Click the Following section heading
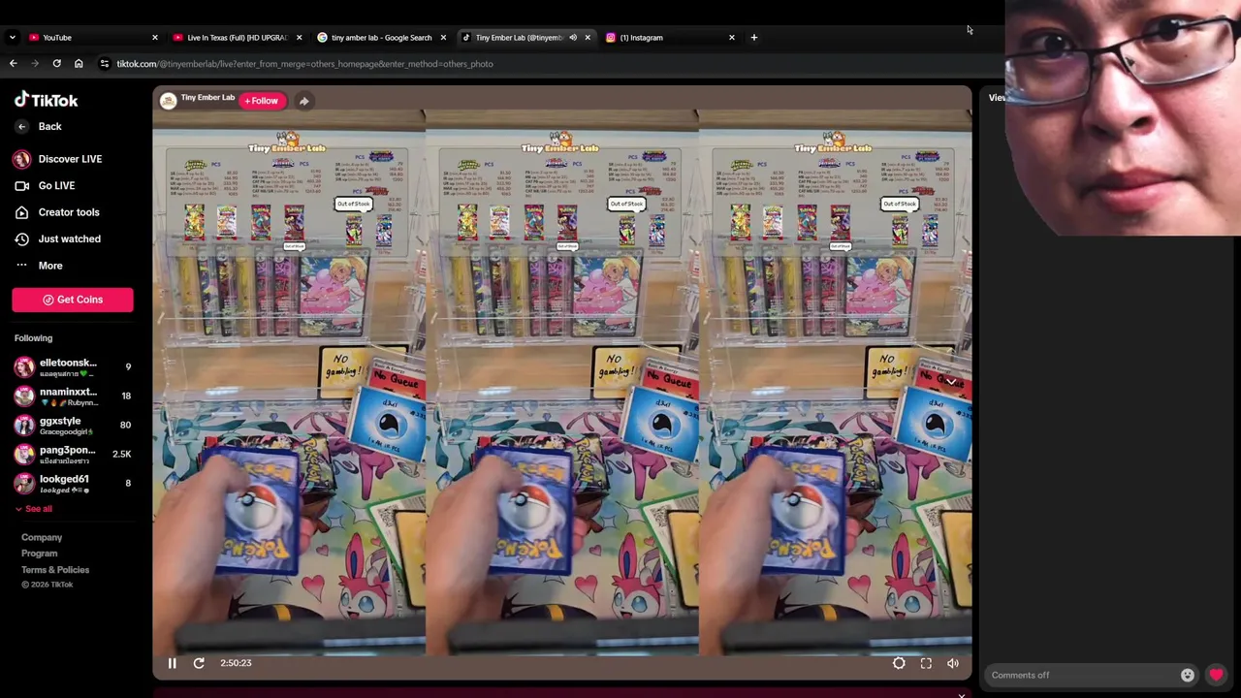 [33, 338]
